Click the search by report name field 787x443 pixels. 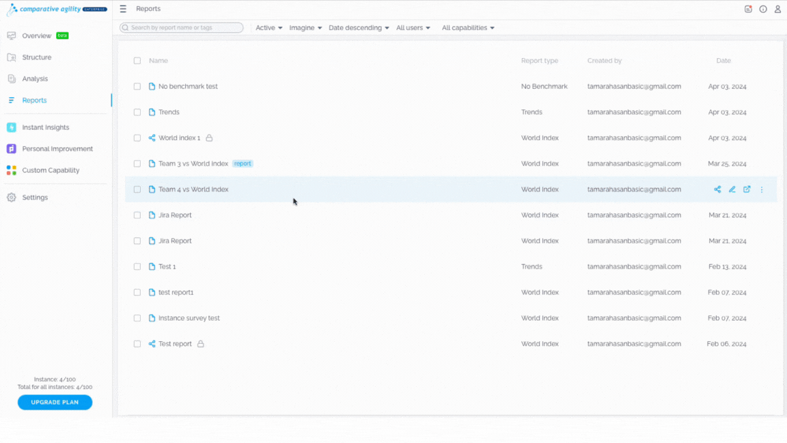tap(182, 27)
